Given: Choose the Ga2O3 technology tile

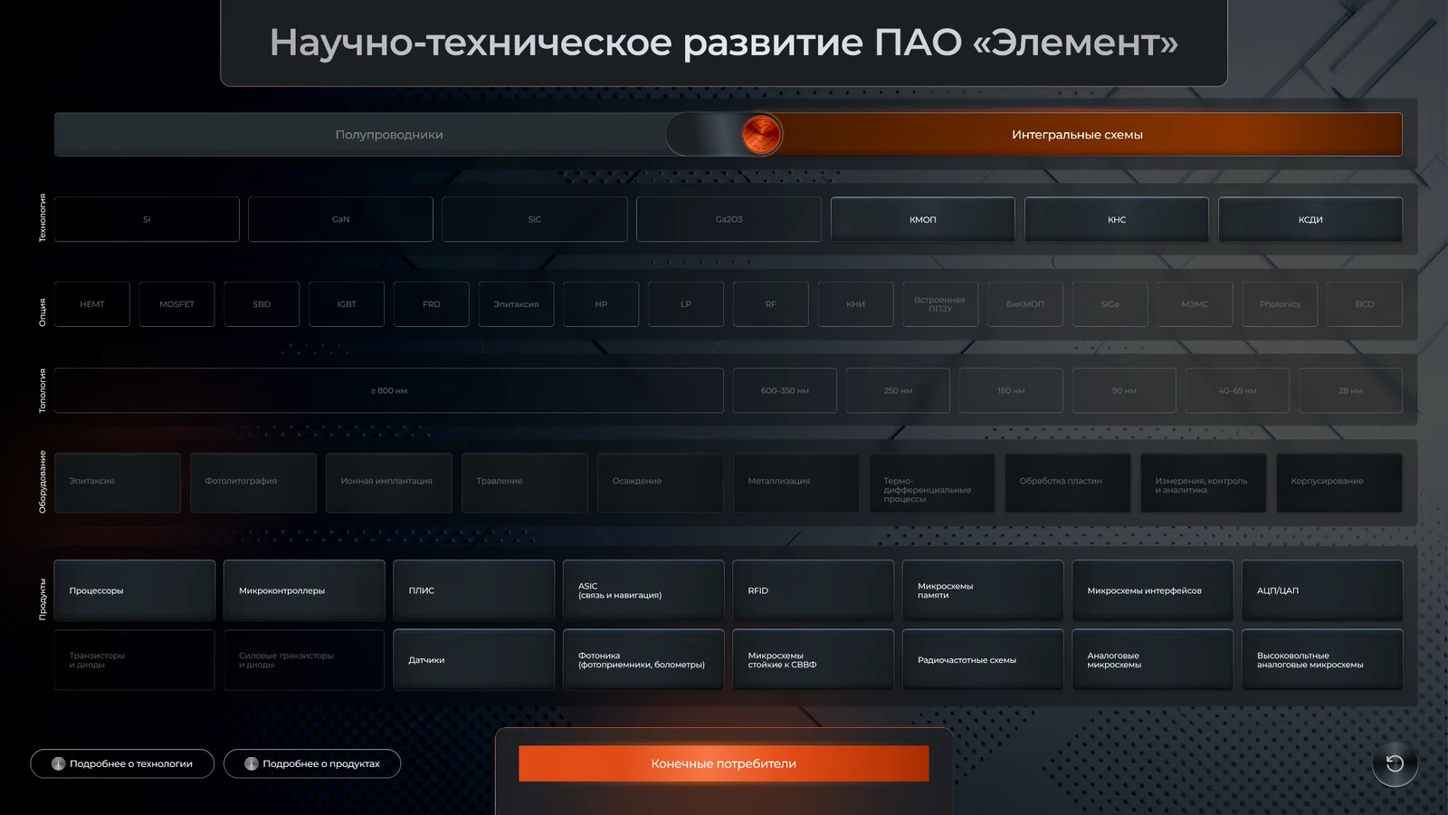Looking at the screenshot, I should [x=729, y=219].
